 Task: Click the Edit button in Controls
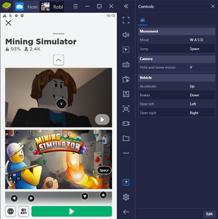pyautogui.click(x=209, y=214)
